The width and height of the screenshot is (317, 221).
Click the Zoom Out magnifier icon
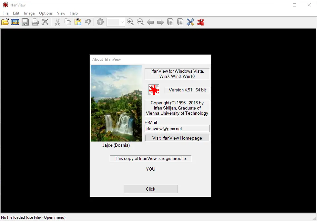pos(140,22)
